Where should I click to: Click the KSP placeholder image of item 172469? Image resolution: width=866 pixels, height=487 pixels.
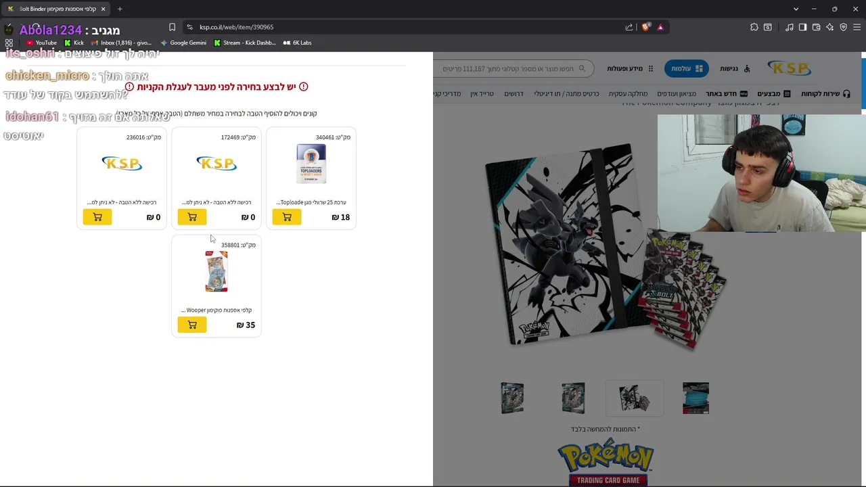(216, 164)
